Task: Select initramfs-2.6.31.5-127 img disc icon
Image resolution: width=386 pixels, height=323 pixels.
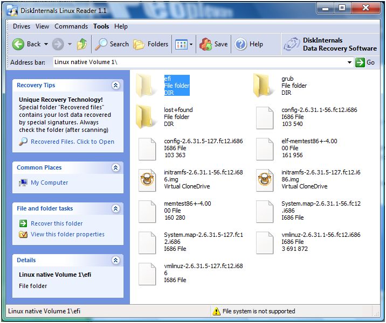Action: click(265, 180)
